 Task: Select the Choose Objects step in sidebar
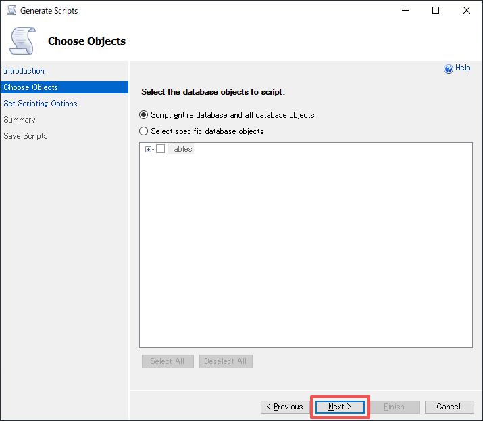[31, 87]
